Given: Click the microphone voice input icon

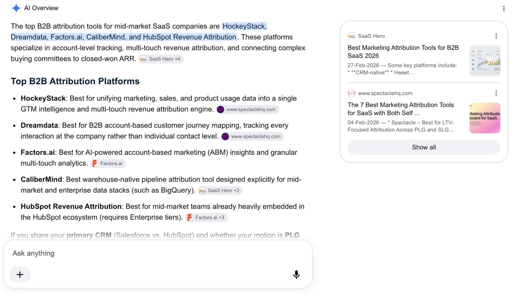Looking at the screenshot, I should [296, 274].
